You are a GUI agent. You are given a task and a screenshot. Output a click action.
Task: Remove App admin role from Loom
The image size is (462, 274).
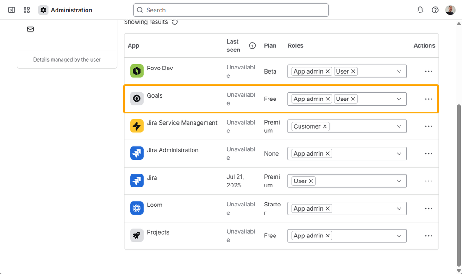(x=328, y=209)
